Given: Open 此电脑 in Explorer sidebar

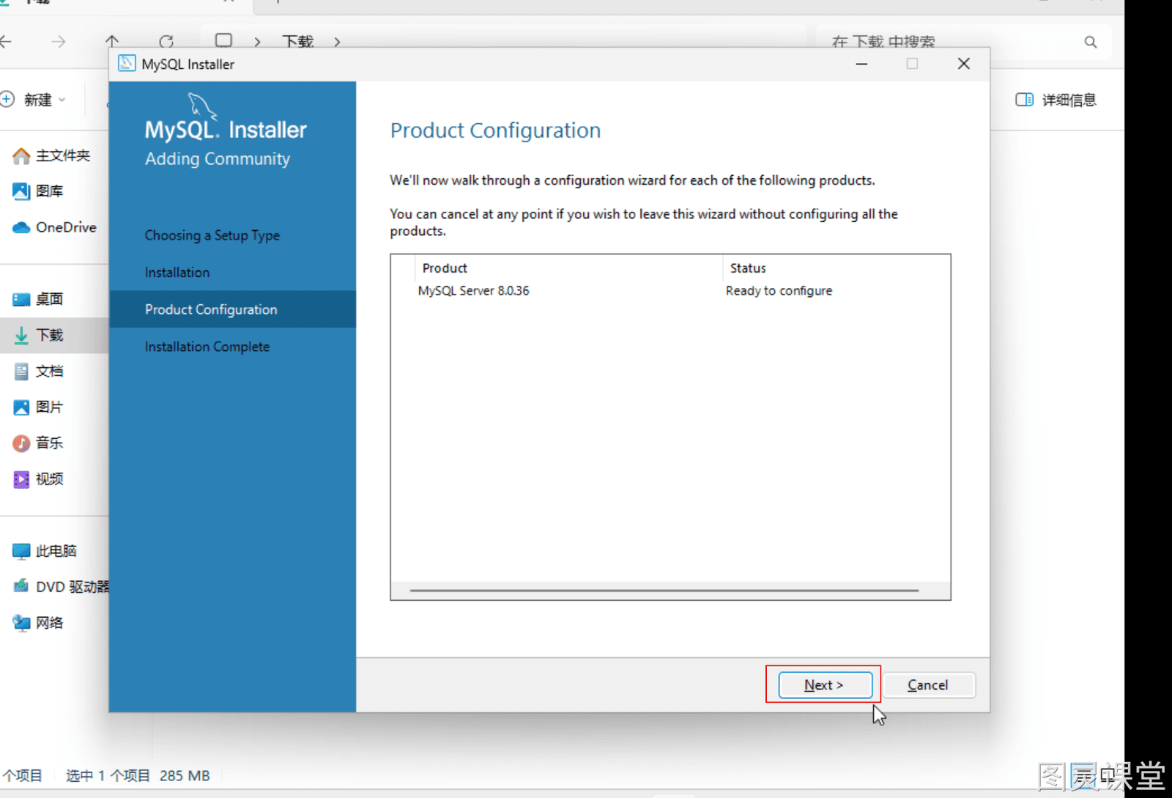Looking at the screenshot, I should coord(56,550).
